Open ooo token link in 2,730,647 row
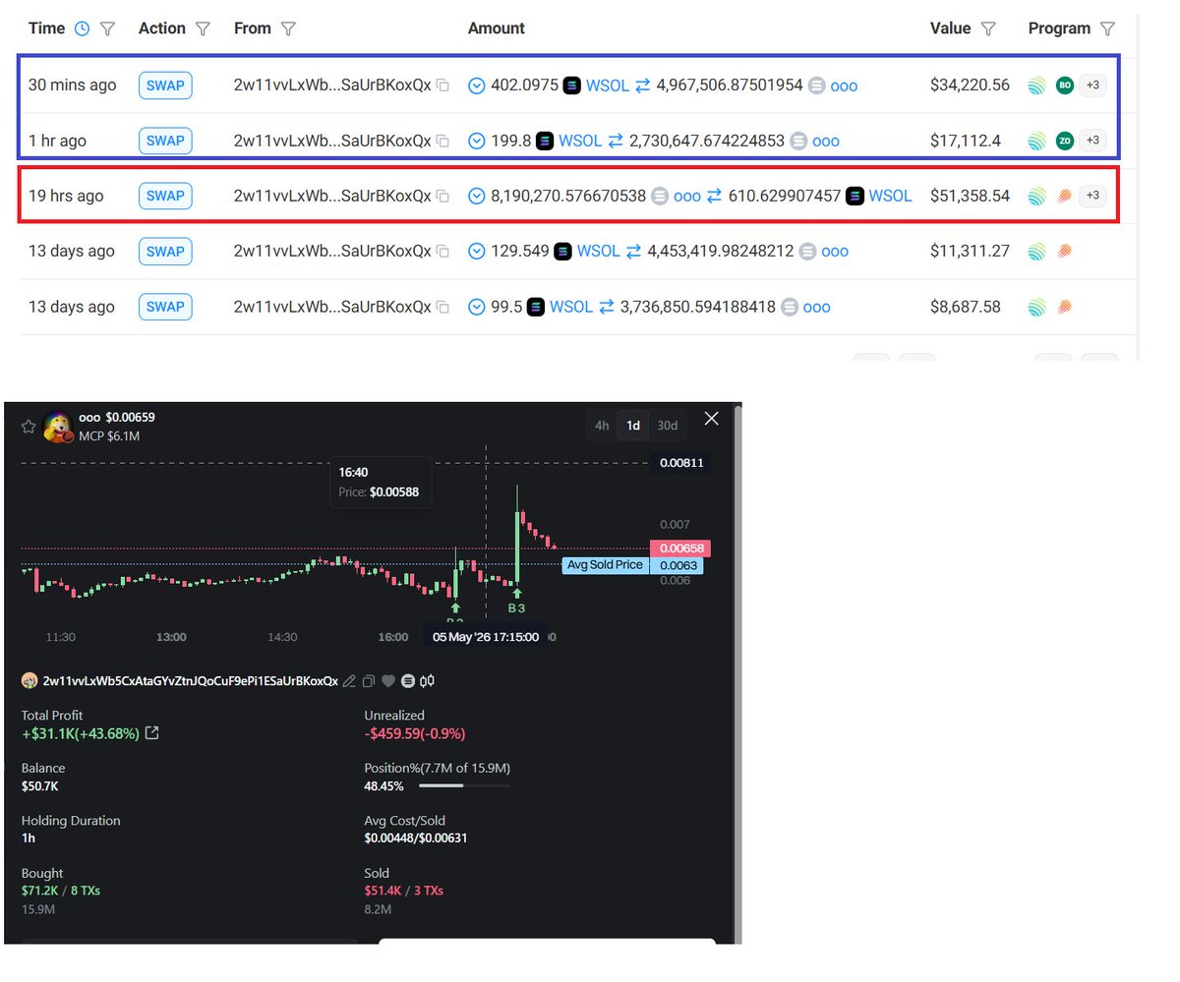1180x982 pixels. [x=826, y=141]
